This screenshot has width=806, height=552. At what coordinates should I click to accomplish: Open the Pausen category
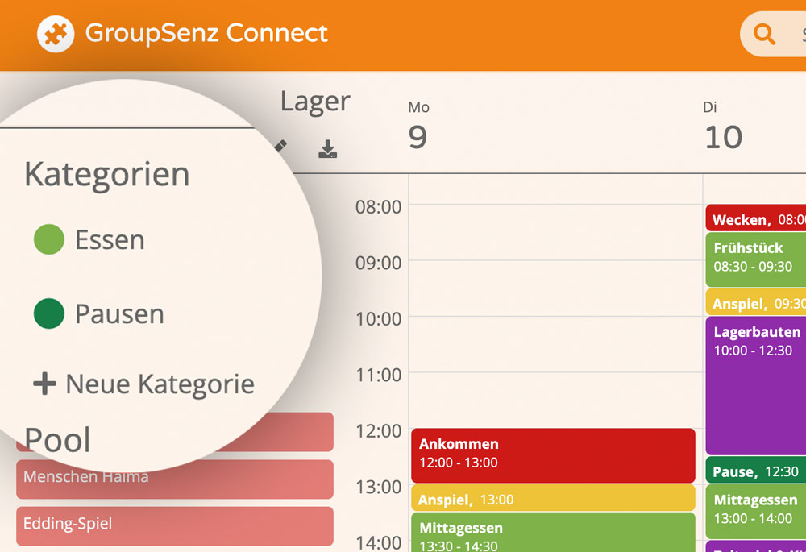pos(120,314)
